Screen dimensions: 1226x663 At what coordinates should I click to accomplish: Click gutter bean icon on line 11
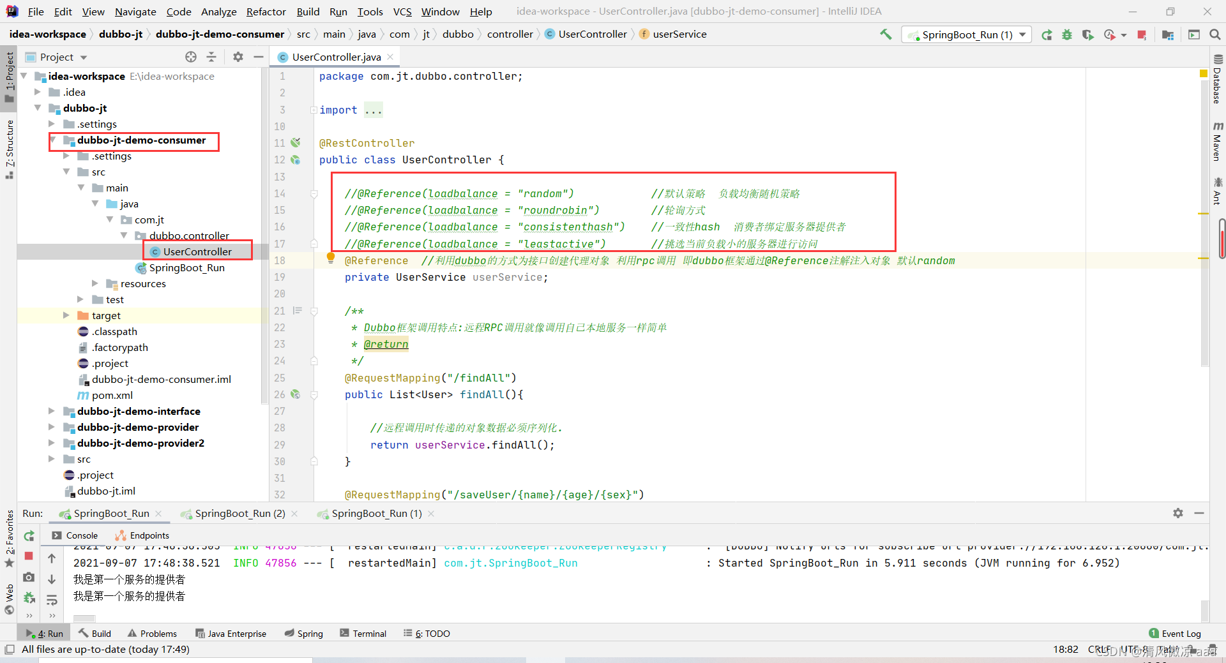[x=296, y=143]
